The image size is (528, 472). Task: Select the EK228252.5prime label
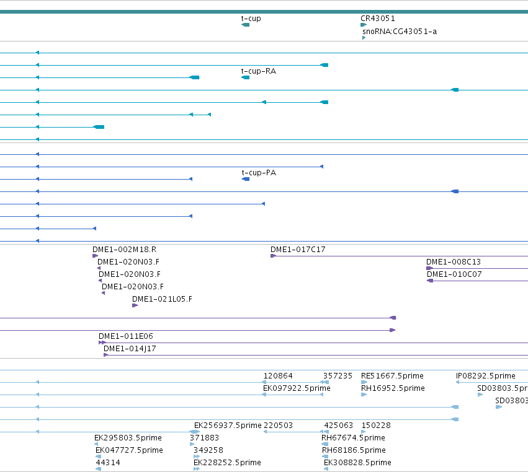tap(227, 463)
